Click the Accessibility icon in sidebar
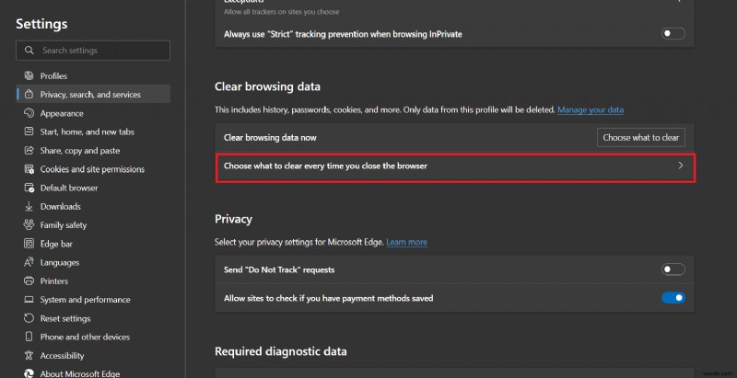 point(28,355)
